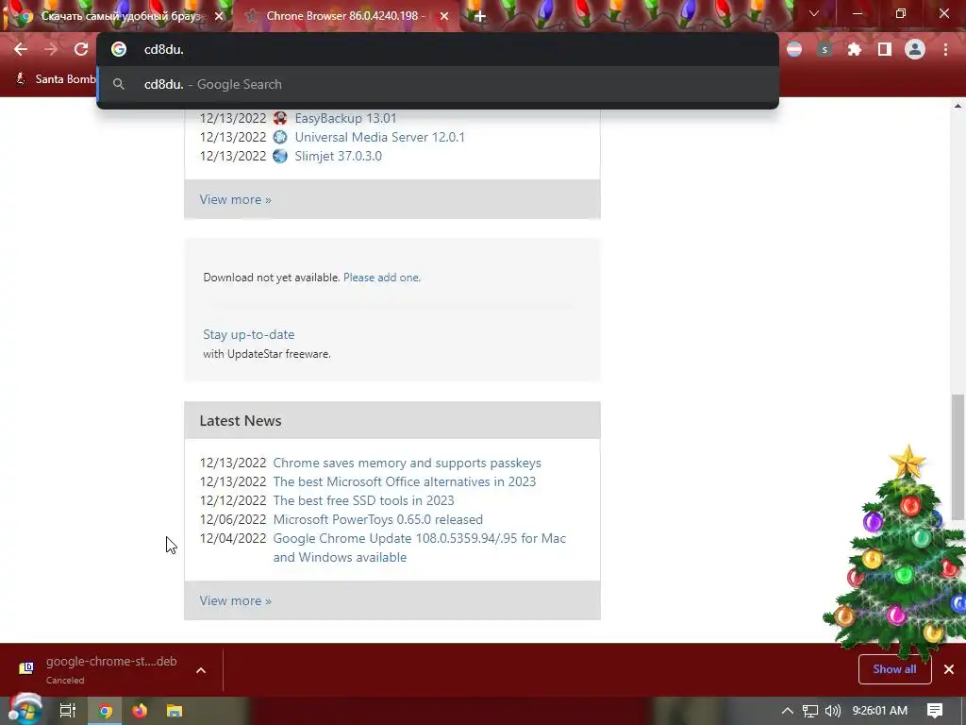The width and height of the screenshot is (966, 725).
Task: Click the grayed forward navigation arrow
Action: click(51, 49)
